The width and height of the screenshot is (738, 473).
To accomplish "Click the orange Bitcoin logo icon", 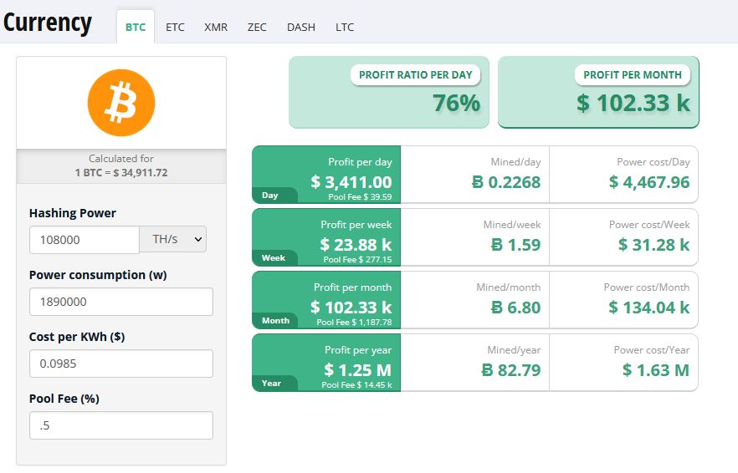I will [x=121, y=103].
